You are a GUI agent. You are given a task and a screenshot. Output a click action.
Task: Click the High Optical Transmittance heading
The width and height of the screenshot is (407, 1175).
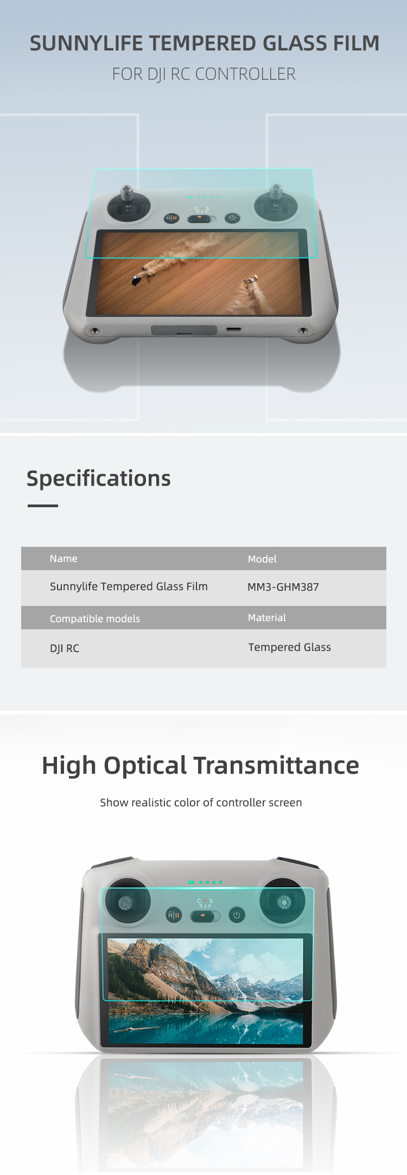coord(201,766)
